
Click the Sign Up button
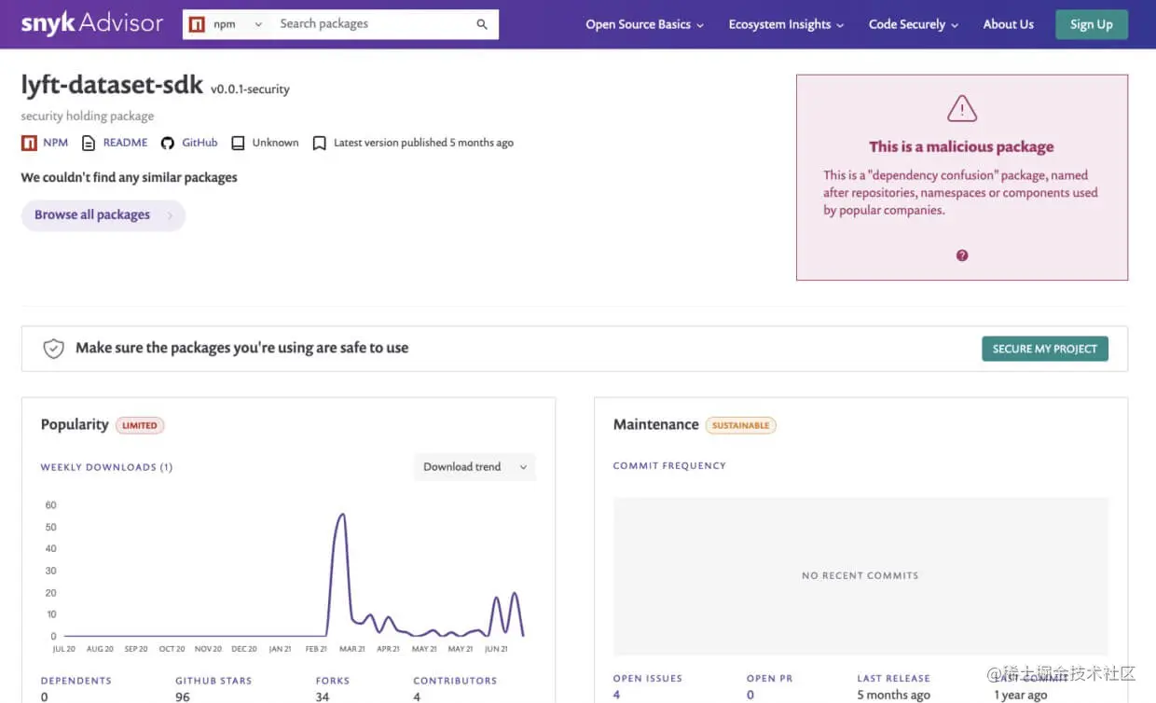click(1091, 24)
